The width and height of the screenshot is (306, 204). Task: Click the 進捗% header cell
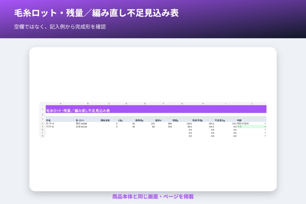pyautogui.click(x=163, y=119)
